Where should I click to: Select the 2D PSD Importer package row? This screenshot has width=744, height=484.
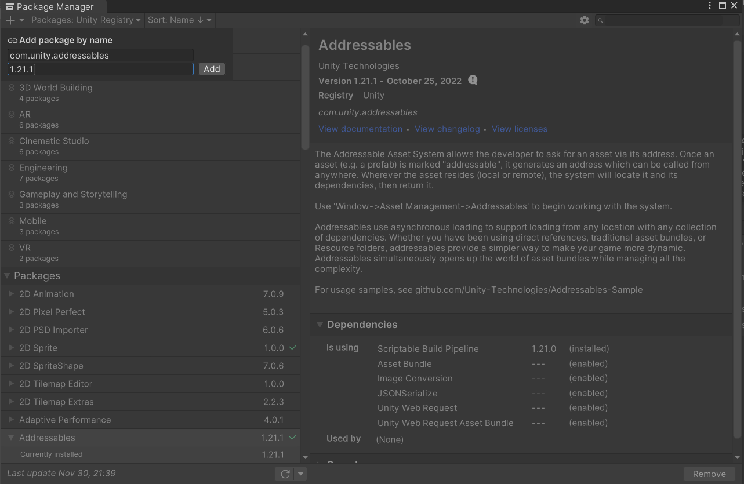(151, 330)
